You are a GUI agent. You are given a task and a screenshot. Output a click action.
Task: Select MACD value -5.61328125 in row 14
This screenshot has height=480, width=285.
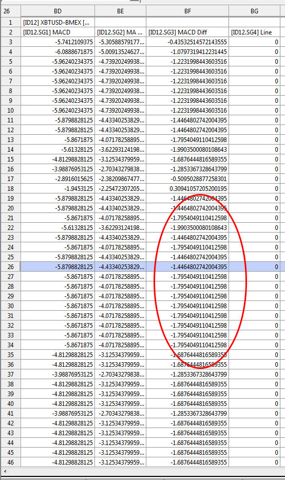[58, 149]
